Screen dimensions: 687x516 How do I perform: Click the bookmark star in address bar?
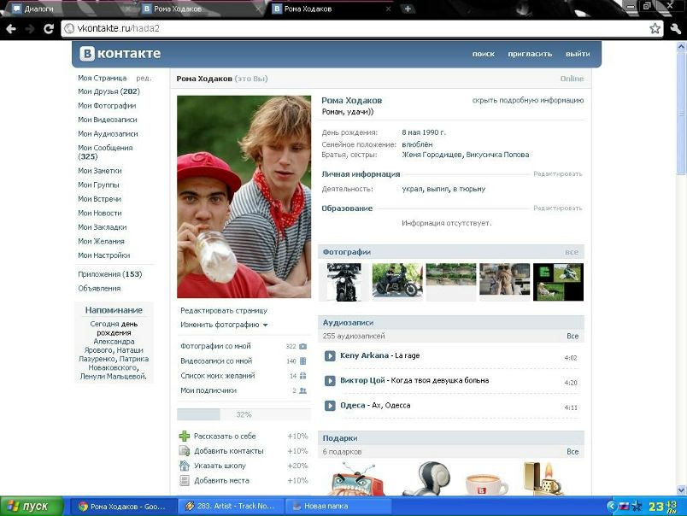[x=655, y=28]
